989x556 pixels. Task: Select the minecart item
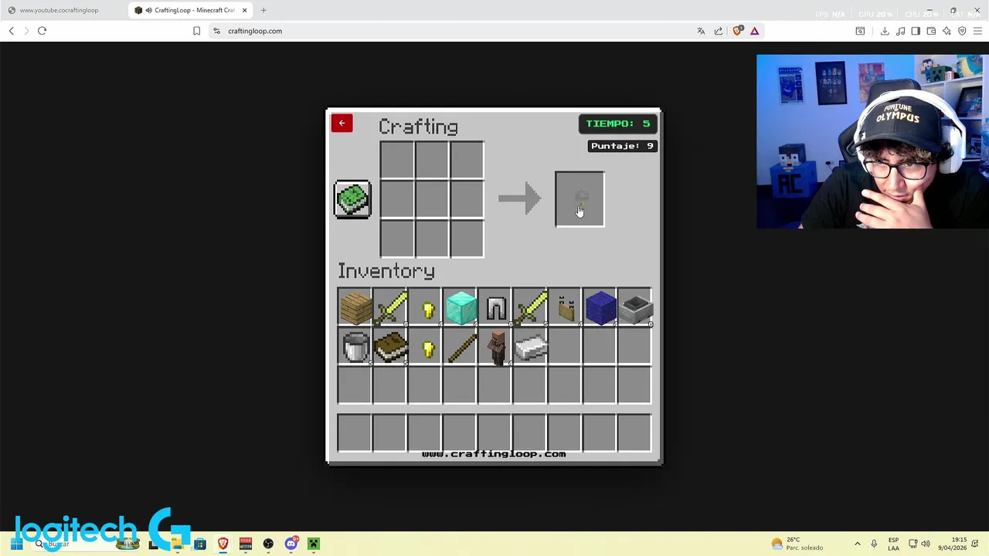pos(635,309)
